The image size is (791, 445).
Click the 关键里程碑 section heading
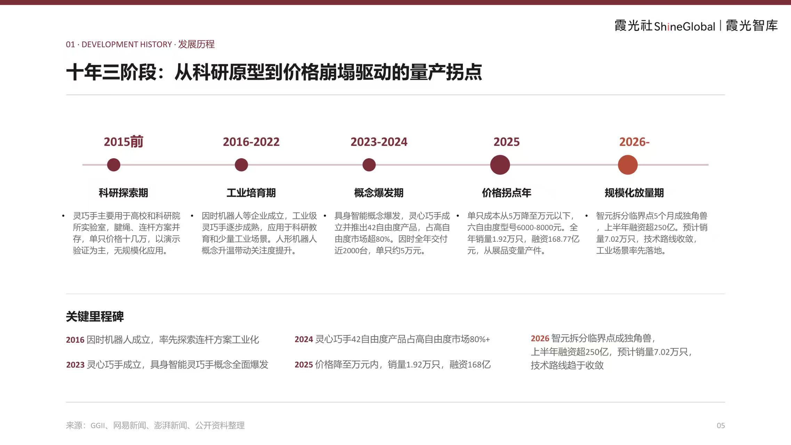click(95, 317)
